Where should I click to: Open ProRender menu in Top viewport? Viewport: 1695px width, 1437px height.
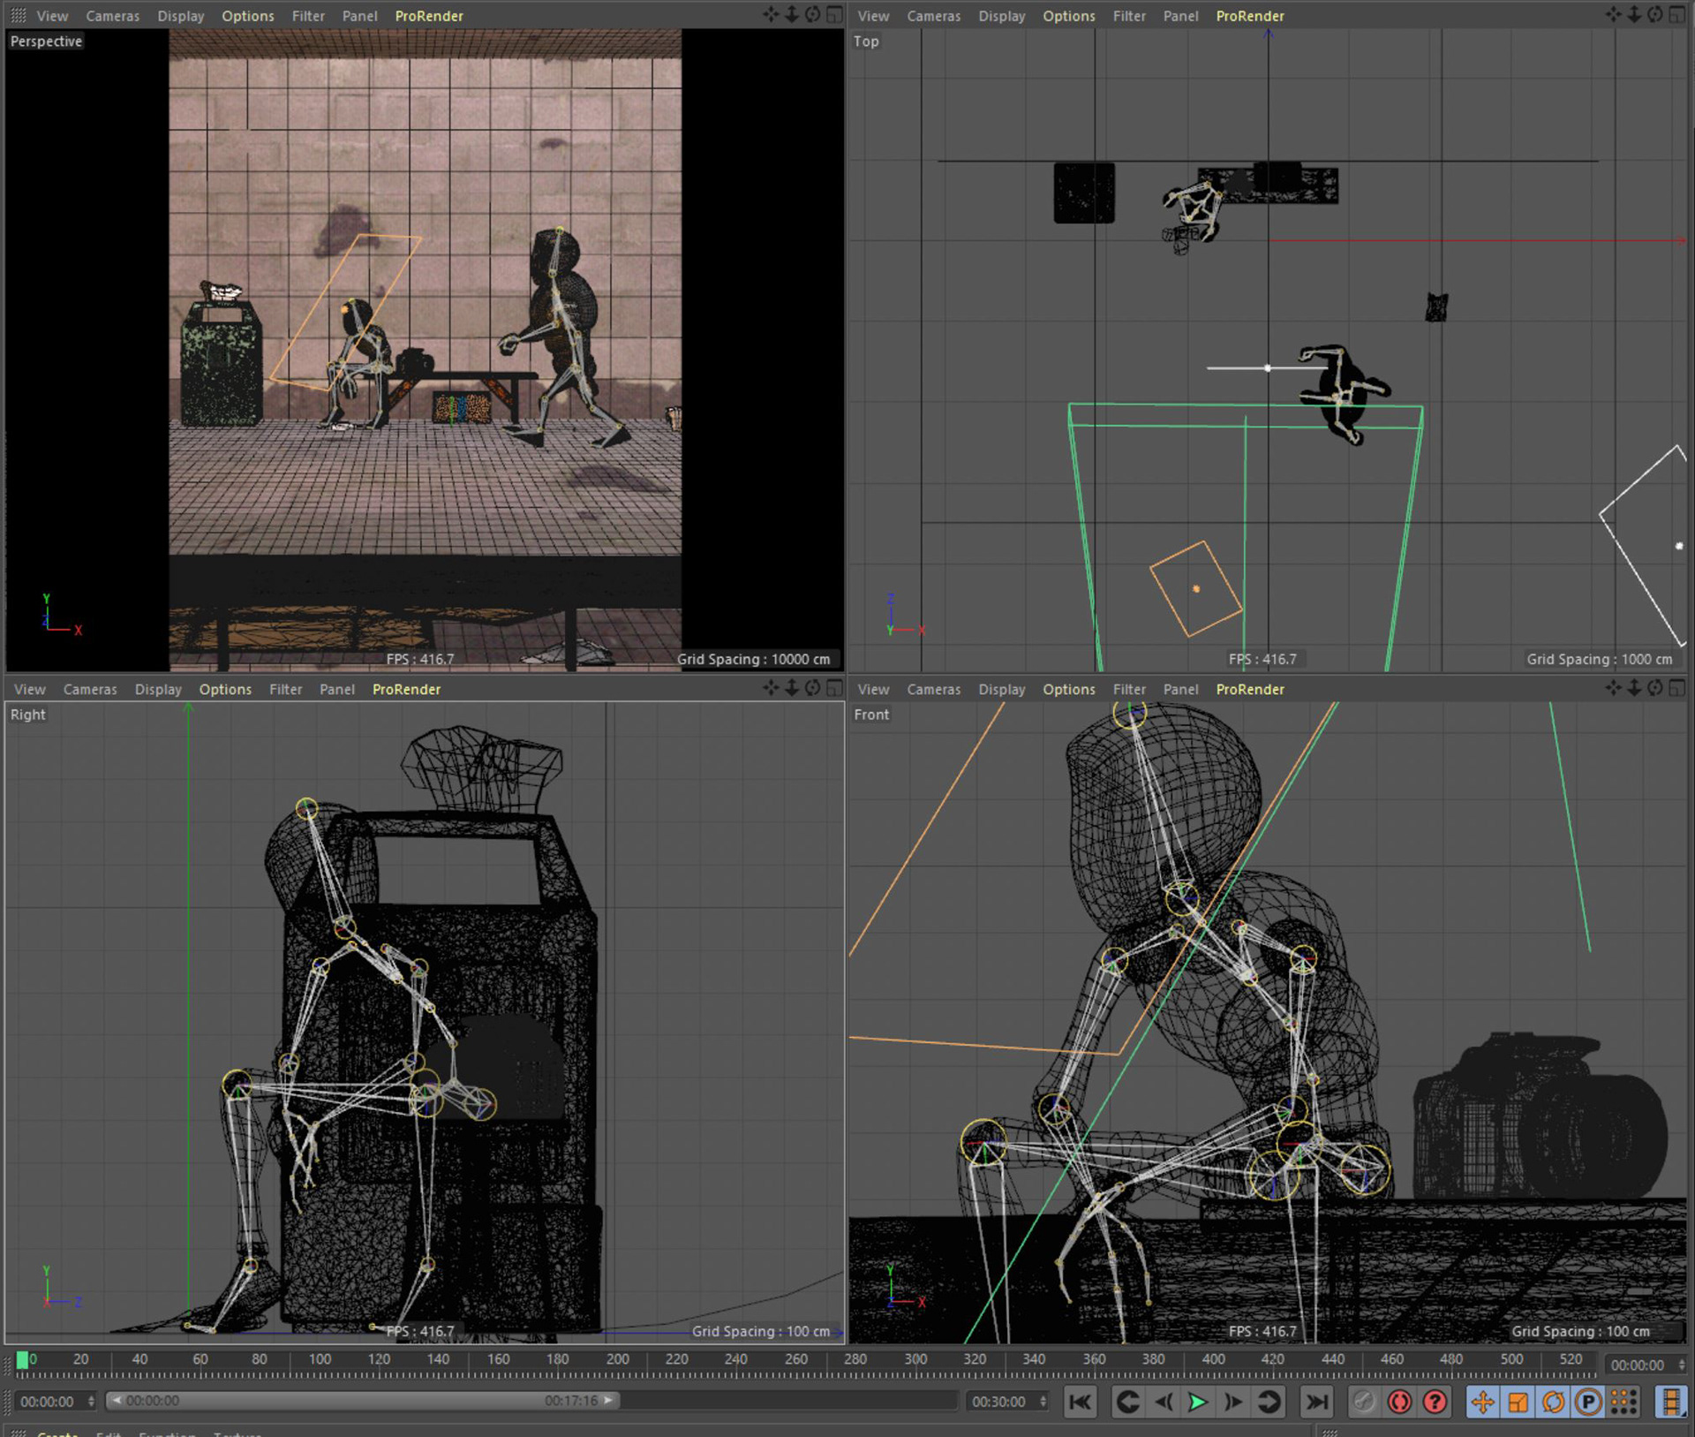[1249, 16]
